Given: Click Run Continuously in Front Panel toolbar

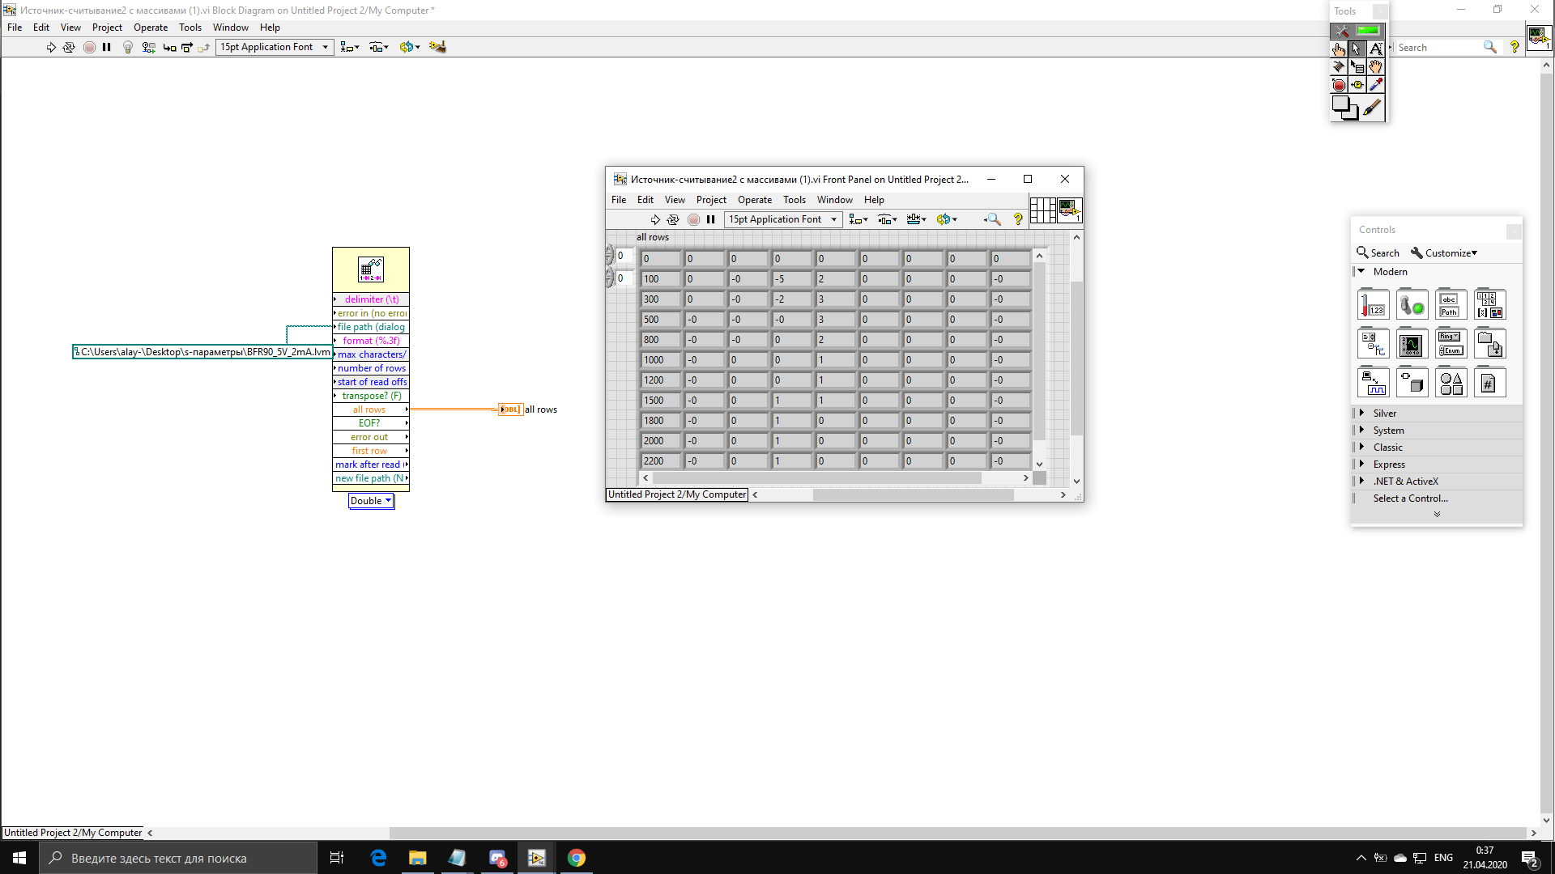Looking at the screenshot, I should tap(673, 219).
